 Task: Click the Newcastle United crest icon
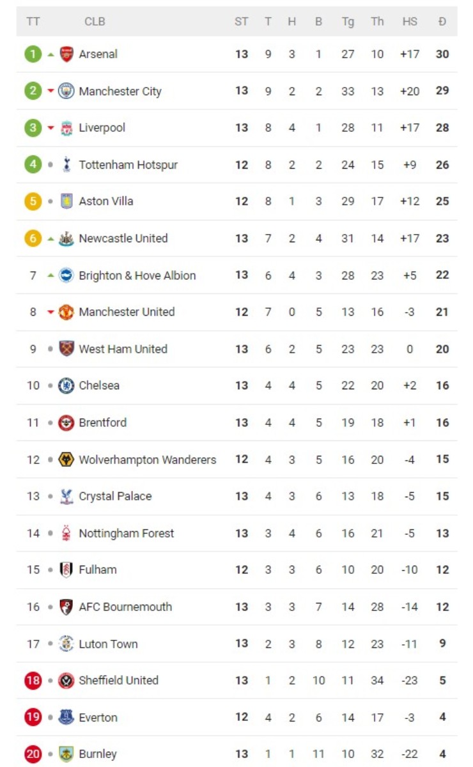(x=66, y=238)
